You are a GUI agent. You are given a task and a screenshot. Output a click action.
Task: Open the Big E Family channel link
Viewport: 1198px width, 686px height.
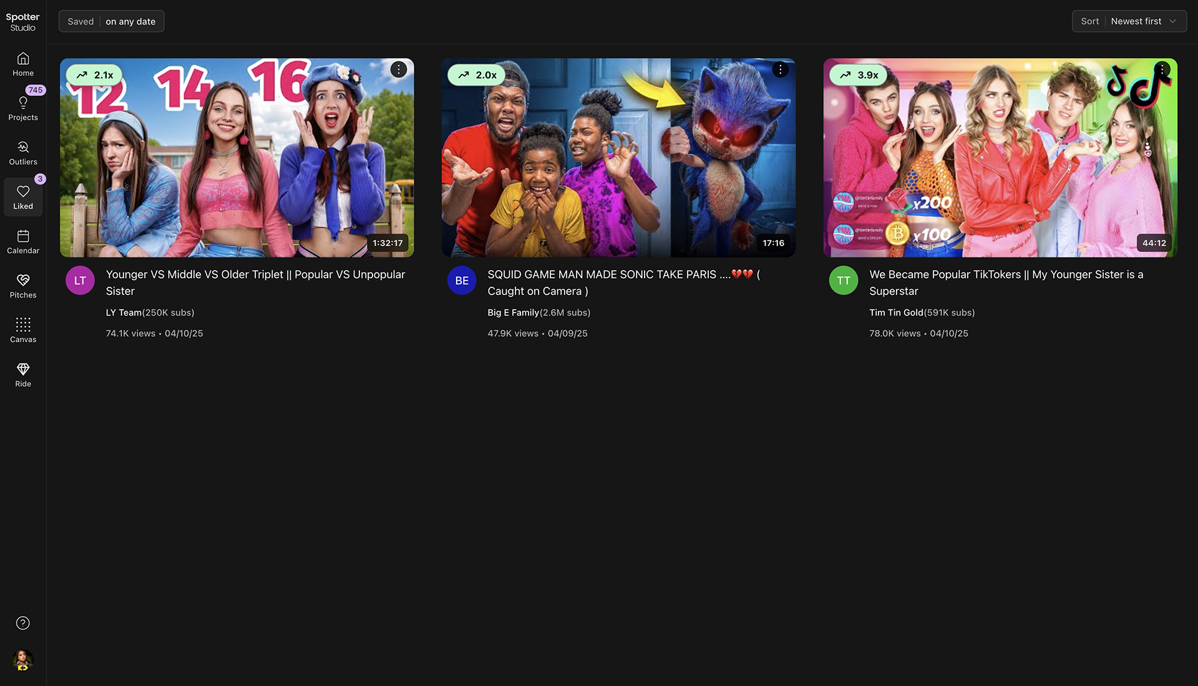point(513,312)
